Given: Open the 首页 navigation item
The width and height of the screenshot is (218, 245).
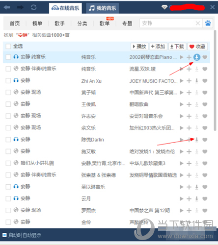Looking at the screenshot, I should click(x=15, y=24).
